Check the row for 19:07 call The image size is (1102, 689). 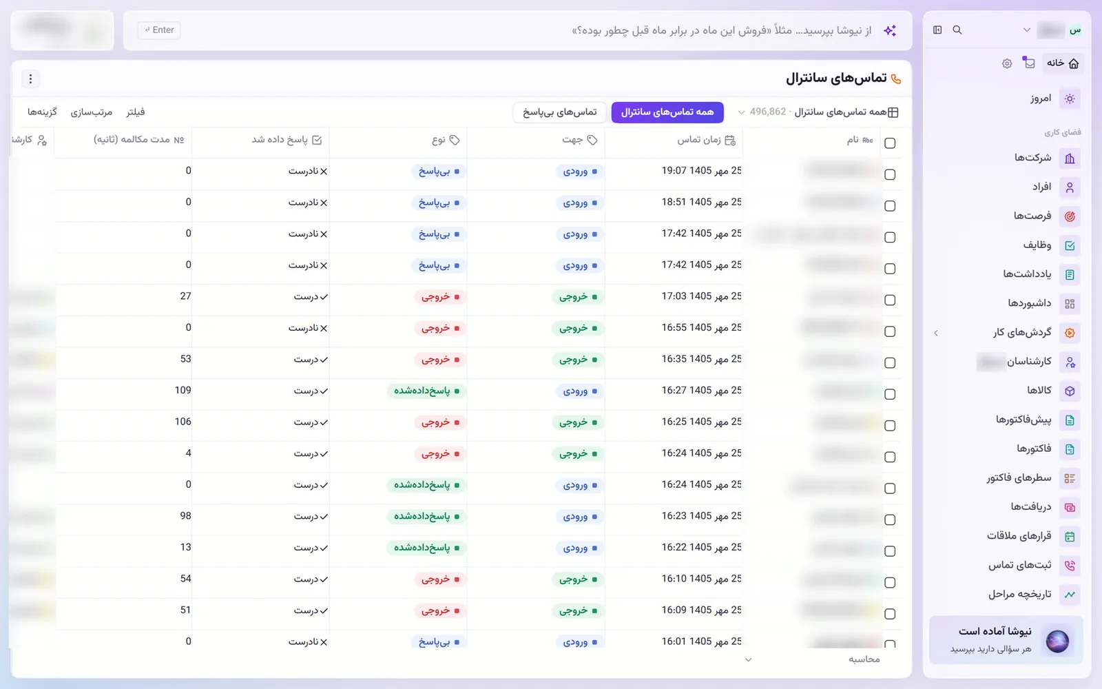tap(890, 175)
